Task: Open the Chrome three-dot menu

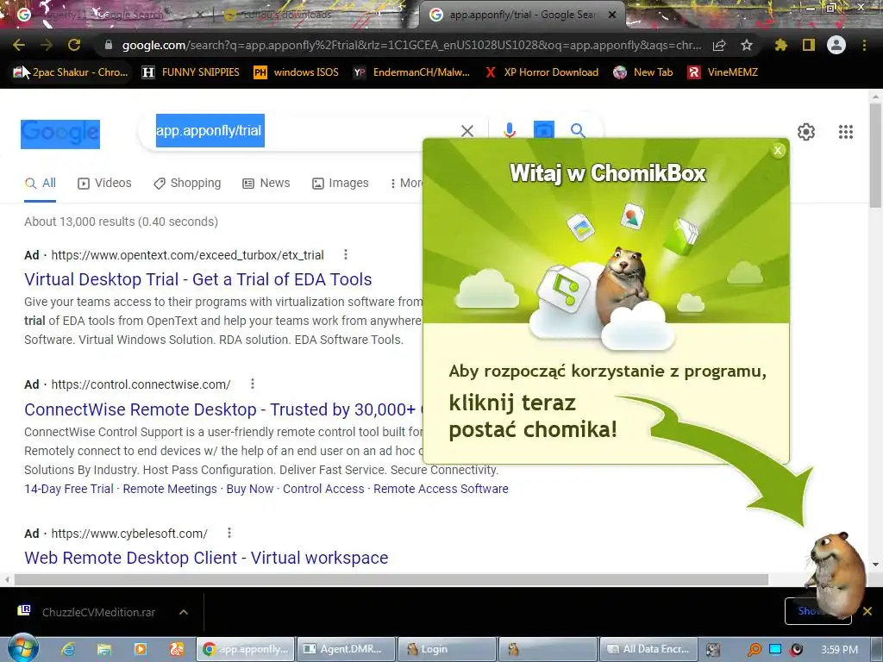Action: point(864,45)
